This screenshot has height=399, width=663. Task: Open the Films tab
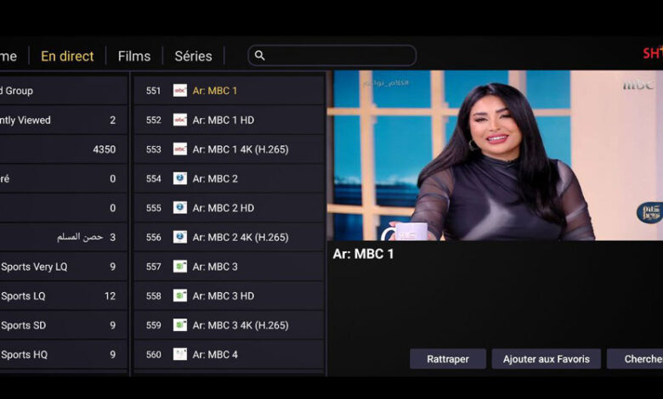pos(134,56)
